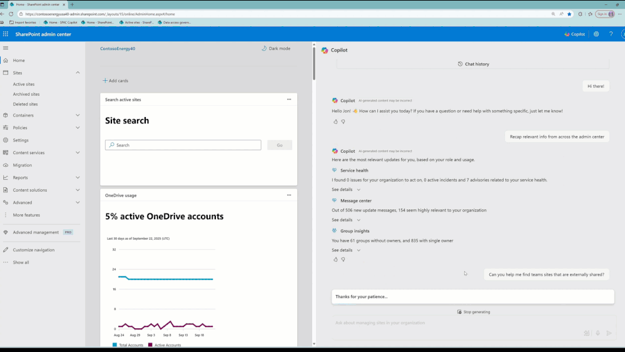
Task: Click the browser back arrow
Action: click(x=3, y=14)
